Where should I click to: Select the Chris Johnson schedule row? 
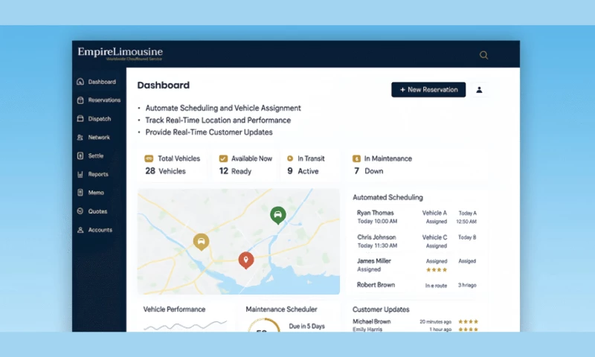416,241
